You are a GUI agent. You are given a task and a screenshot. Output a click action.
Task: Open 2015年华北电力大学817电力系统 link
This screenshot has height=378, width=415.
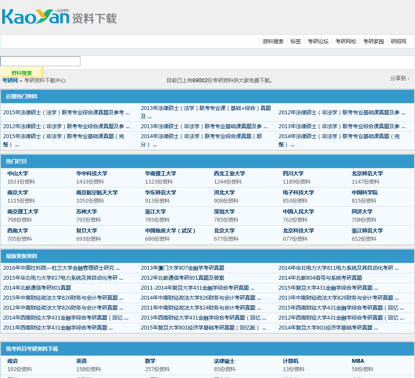pyautogui.click(x=63, y=278)
